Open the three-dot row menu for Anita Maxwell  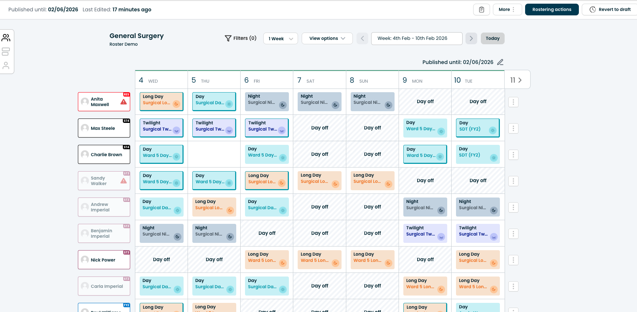click(x=513, y=102)
